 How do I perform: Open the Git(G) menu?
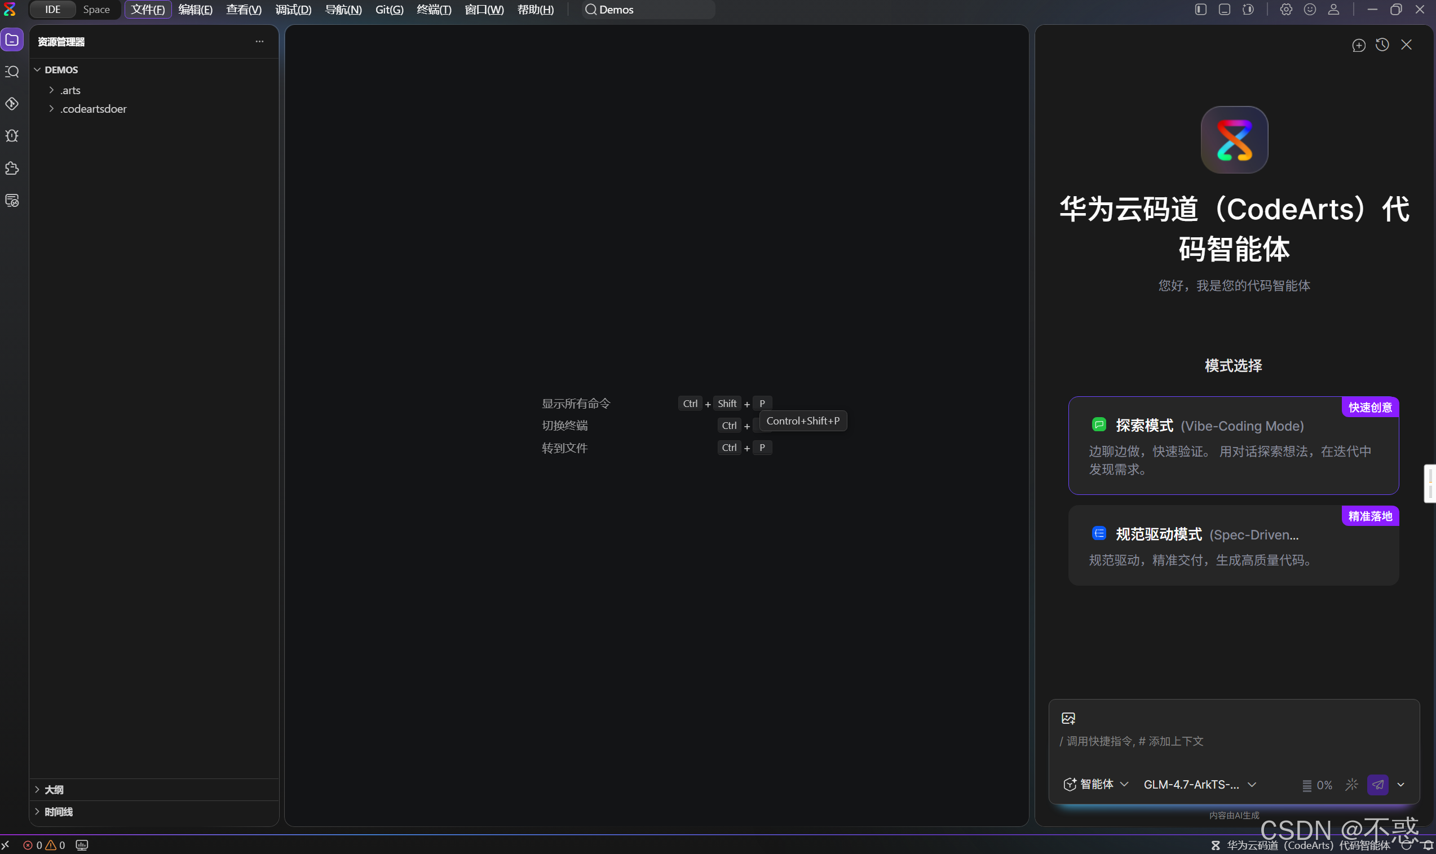[389, 9]
